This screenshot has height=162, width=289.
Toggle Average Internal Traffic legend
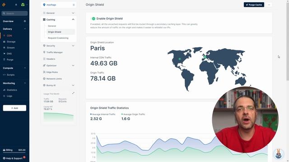(103, 114)
